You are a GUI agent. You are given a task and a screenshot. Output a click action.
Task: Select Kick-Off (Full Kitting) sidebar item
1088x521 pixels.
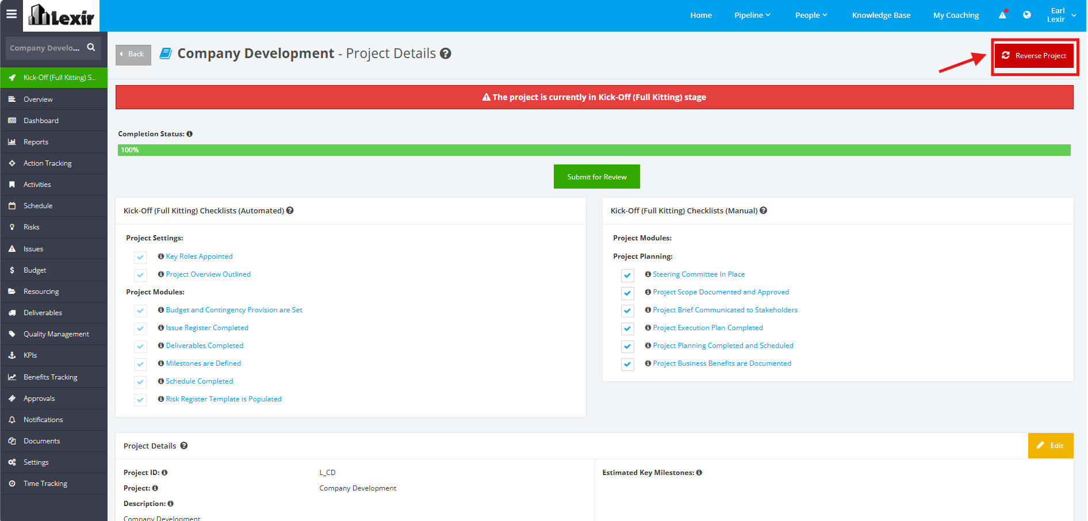[x=53, y=78]
